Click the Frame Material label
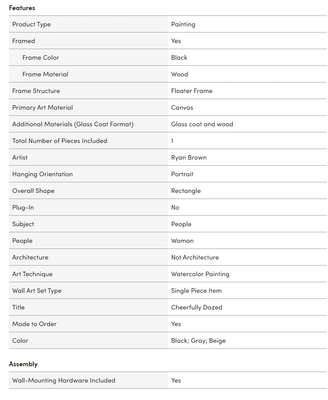Screen dimensions: 328x400 pos(45,74)
